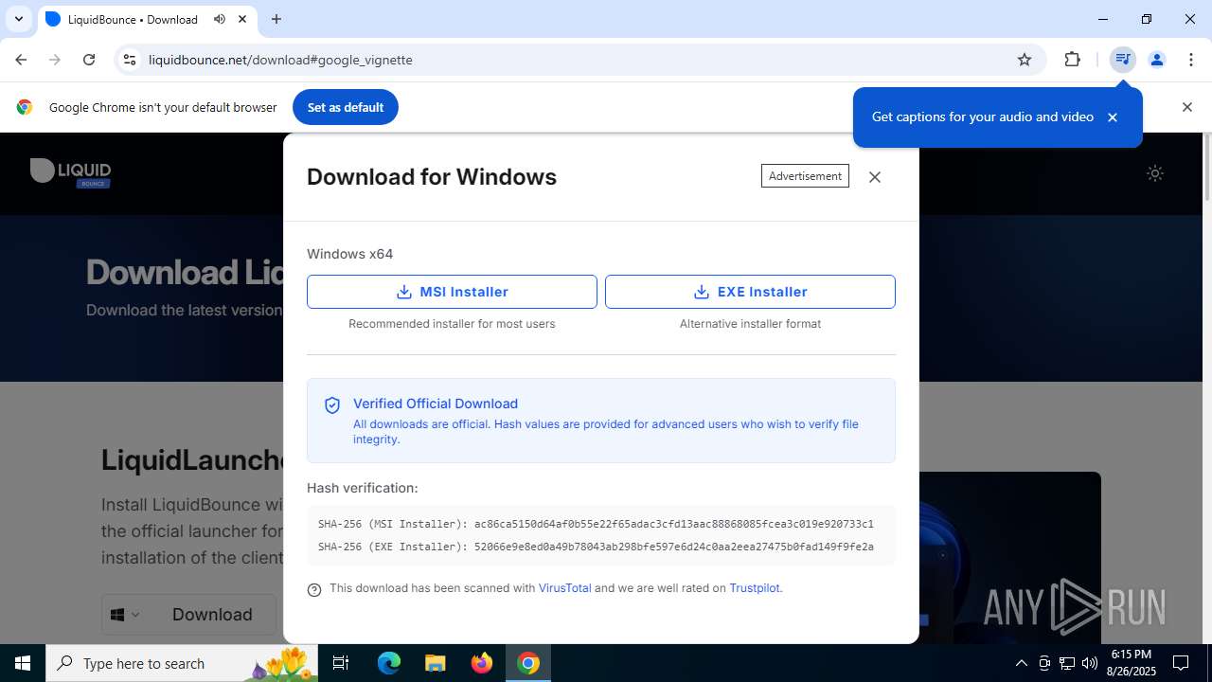Click the Advertisement label

[805, 176]
